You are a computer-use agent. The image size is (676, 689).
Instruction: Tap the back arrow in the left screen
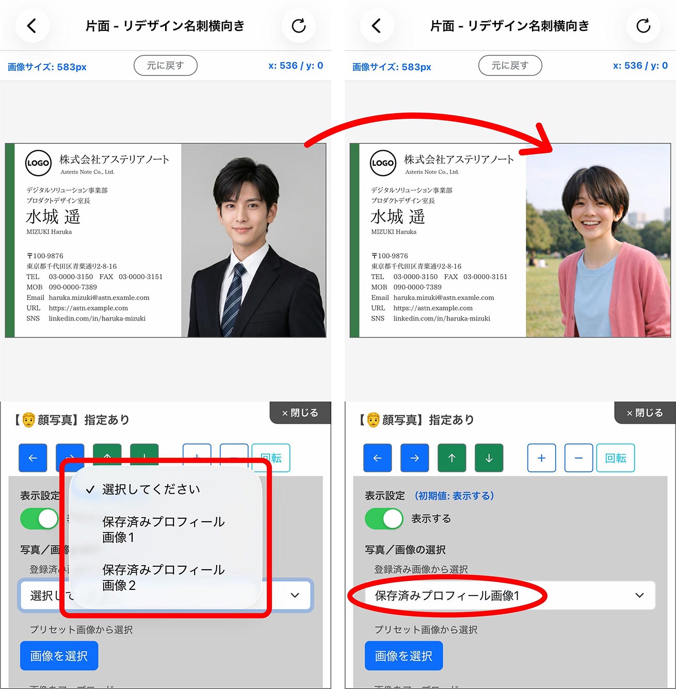click(x=32, y=25)
